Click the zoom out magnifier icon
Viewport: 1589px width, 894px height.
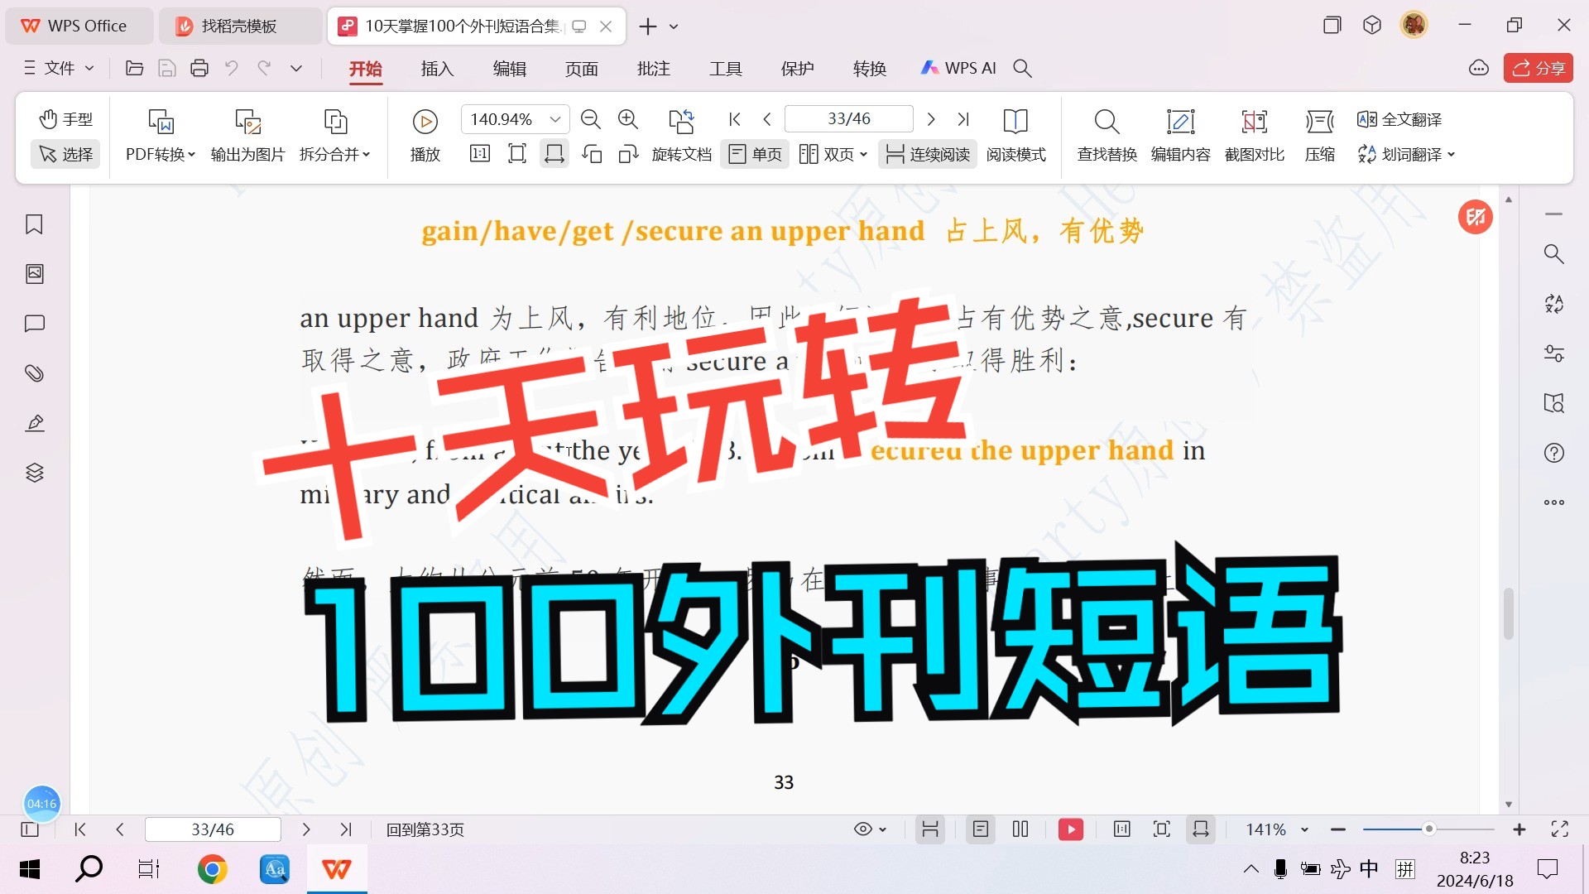[x=591, y=119]
